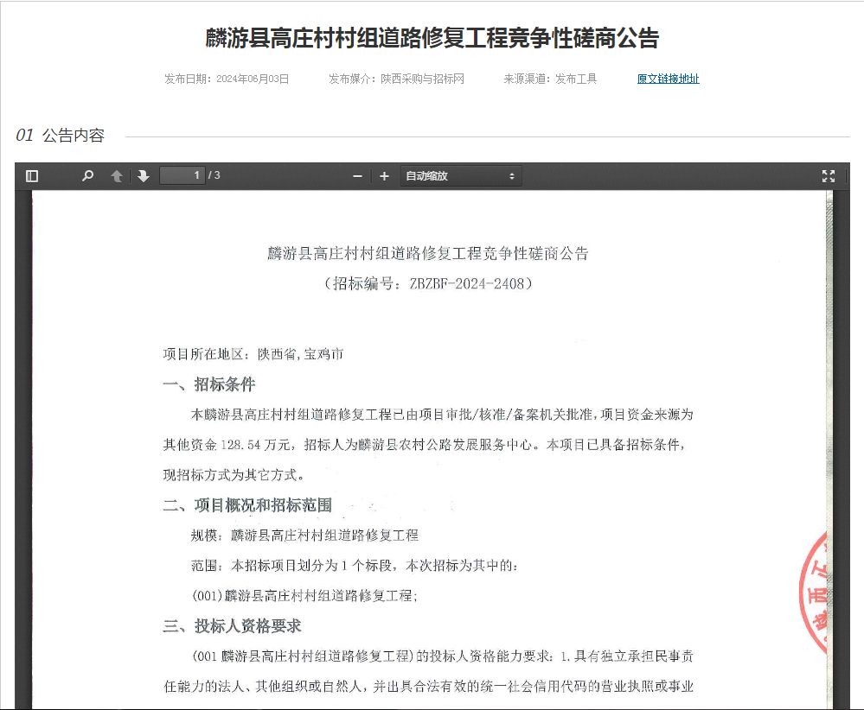
Task: Click the 二、项目概况和招标范围 heading
Action: point(247,505)
